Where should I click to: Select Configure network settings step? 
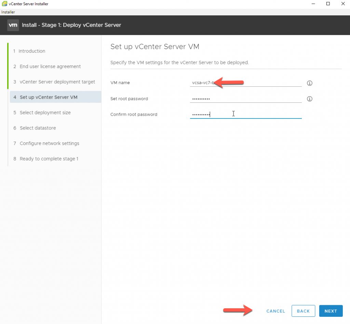tap(46, 143)
